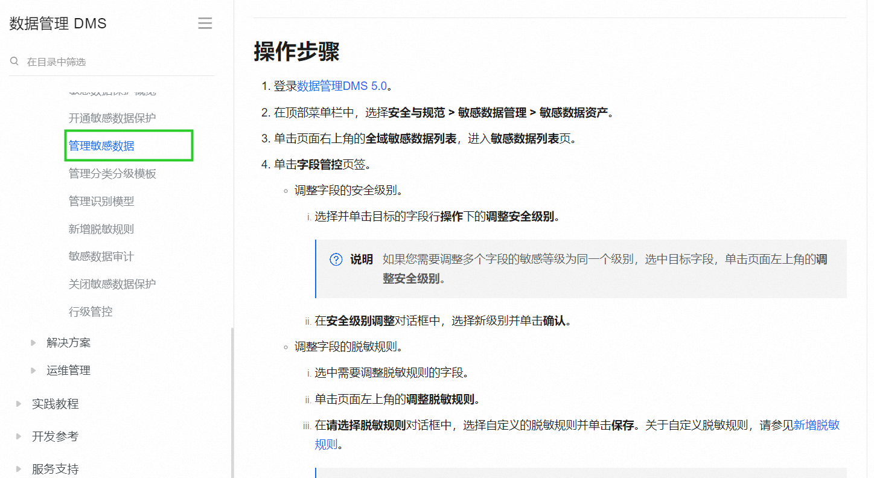
Task: Open 管理识别模型 page
Action: click(101, 201)
